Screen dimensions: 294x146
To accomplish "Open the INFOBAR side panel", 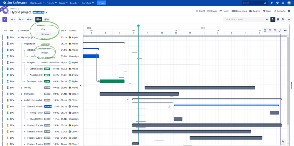I will [291, 85].
